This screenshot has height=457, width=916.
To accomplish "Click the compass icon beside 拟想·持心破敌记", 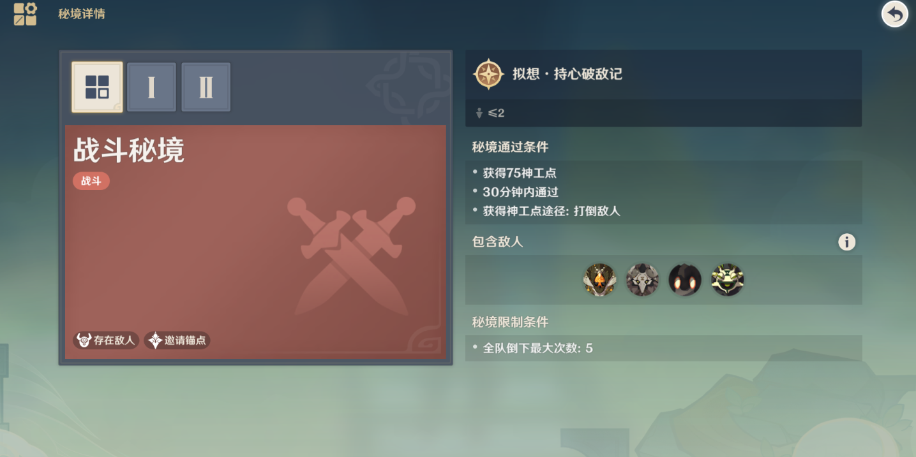I will click(489, 74).
